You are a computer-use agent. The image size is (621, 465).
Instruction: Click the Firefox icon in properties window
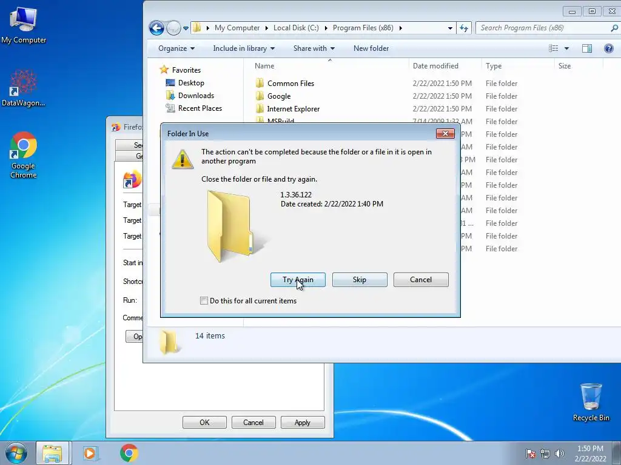tap(132, 180)
